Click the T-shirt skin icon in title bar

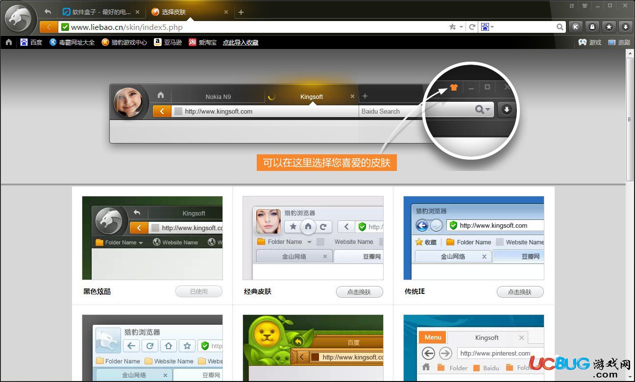pyautogui.click(x=585, y=6)
